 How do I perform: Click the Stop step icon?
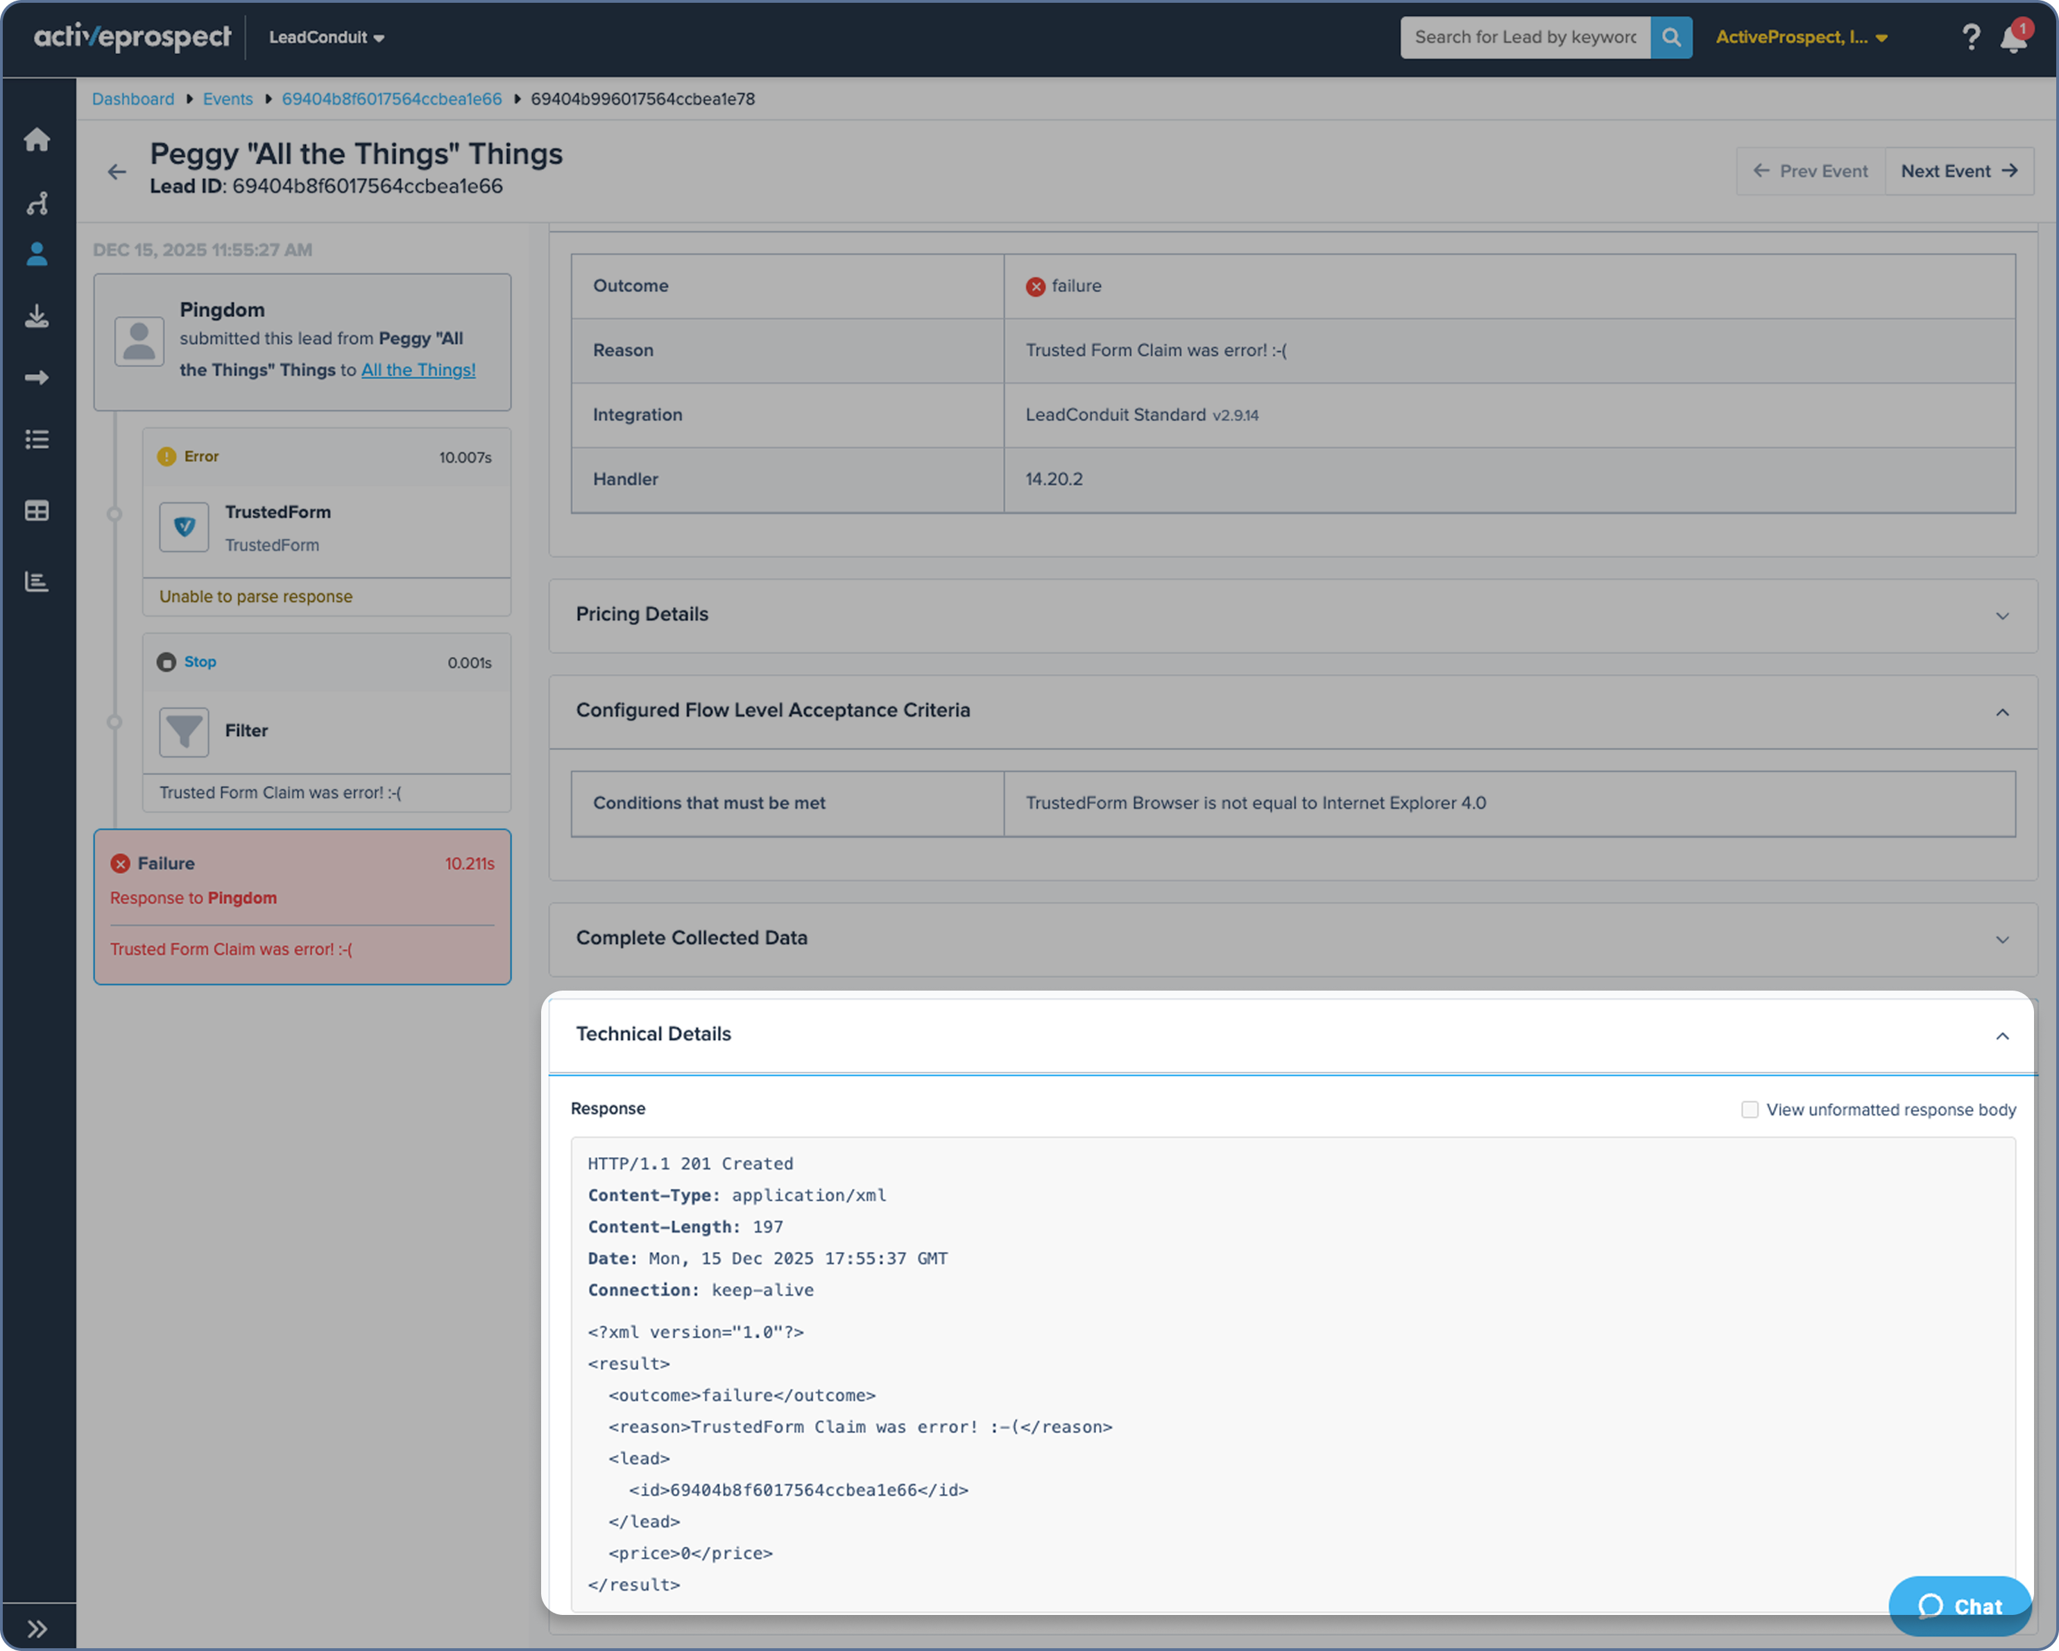[x=166, y=662]
